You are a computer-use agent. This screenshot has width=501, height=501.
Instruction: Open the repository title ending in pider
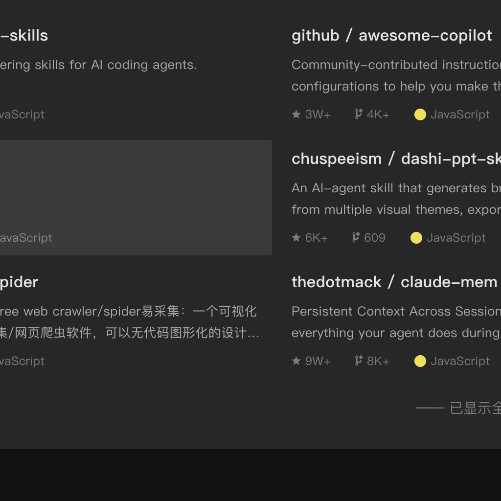[19, 282]
